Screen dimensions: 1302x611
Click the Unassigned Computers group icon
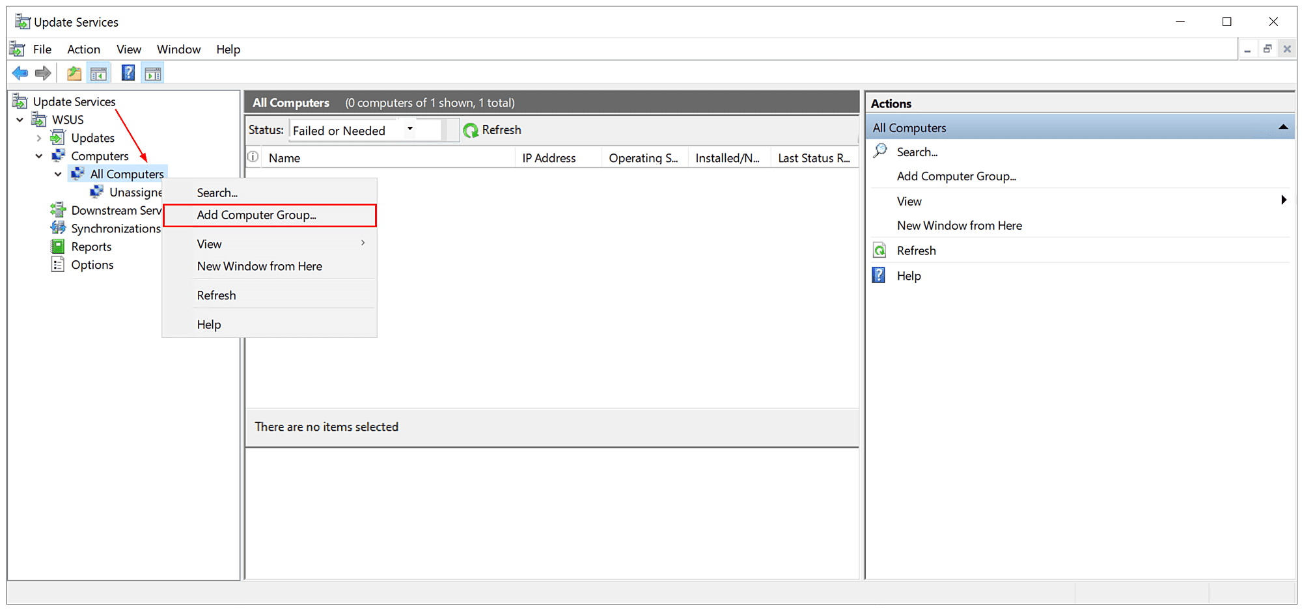pos(96,192)
